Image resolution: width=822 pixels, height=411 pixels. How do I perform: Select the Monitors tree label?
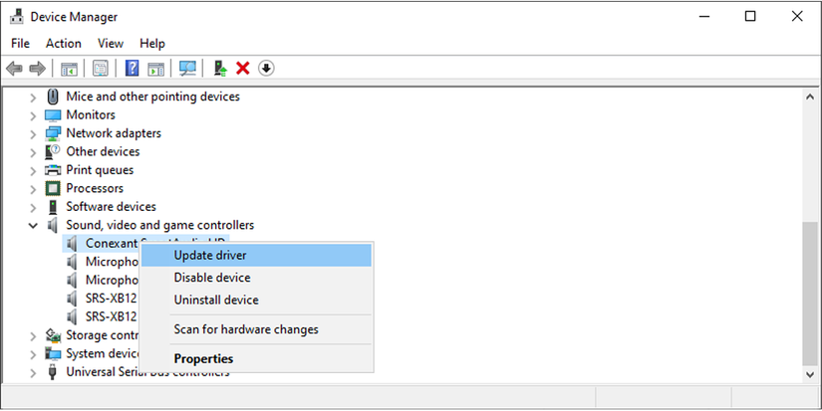(91, 115)
